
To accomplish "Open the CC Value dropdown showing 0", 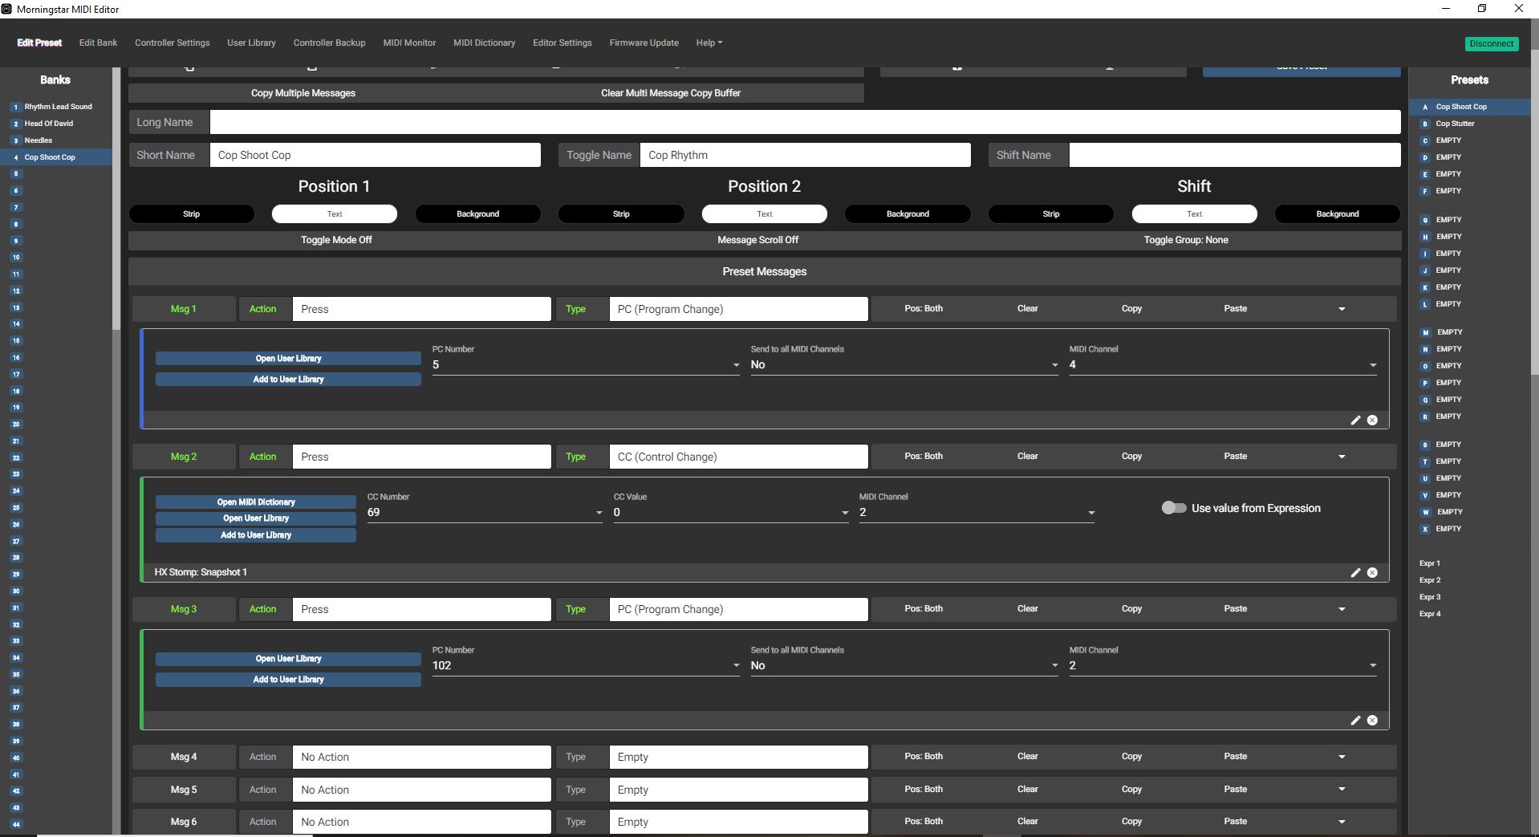I will pyautogui.click(x=731, y=513).
